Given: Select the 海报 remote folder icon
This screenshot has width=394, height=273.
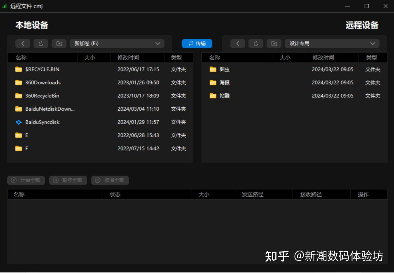Looking at the screenshot, I should click(x=213, y=82).
